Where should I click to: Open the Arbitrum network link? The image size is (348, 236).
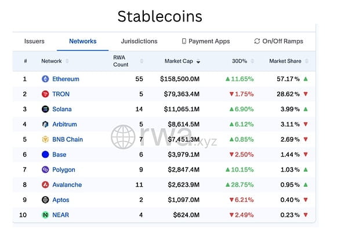(x=64, y=124)
